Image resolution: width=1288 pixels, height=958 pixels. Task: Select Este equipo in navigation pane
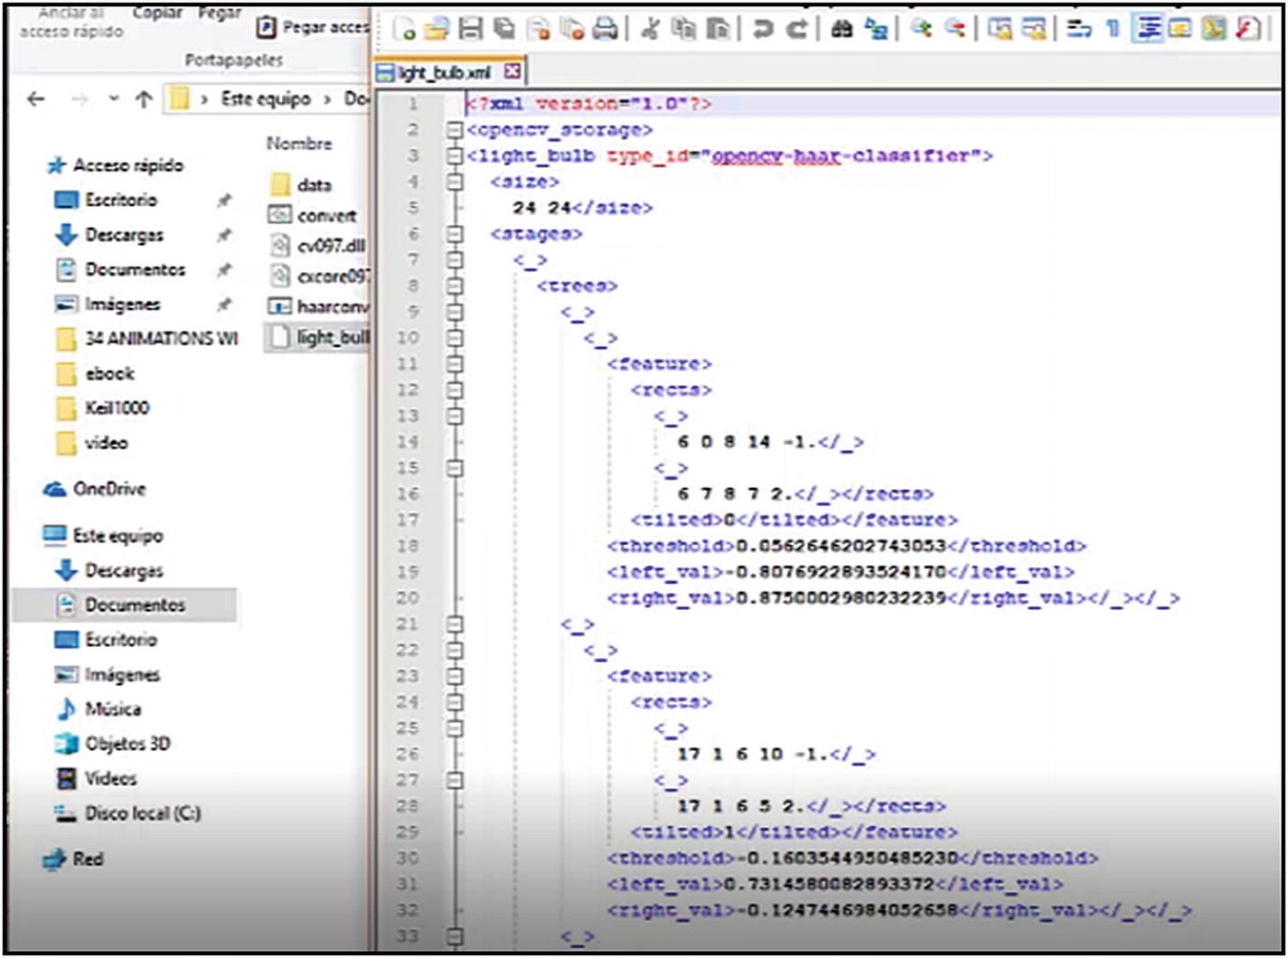tap(103, 536)
